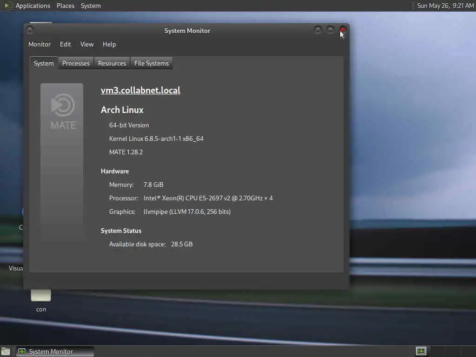
Task: Click the 'System Status' section heading
Action: [x=121, y=231]
